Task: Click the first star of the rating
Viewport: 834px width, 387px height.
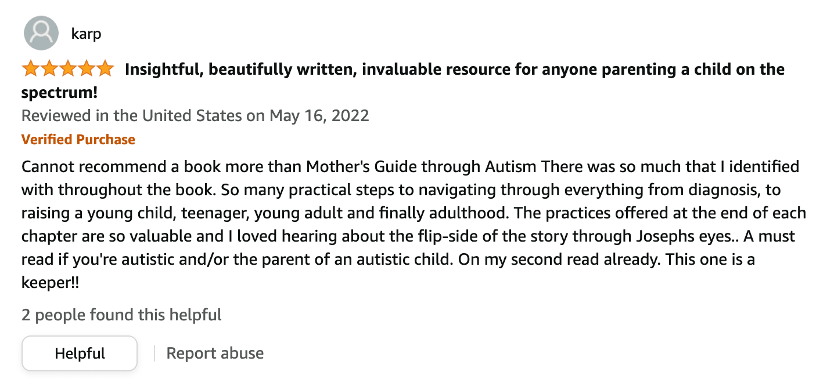Action: pyautogui.click(x=30, y=70)
